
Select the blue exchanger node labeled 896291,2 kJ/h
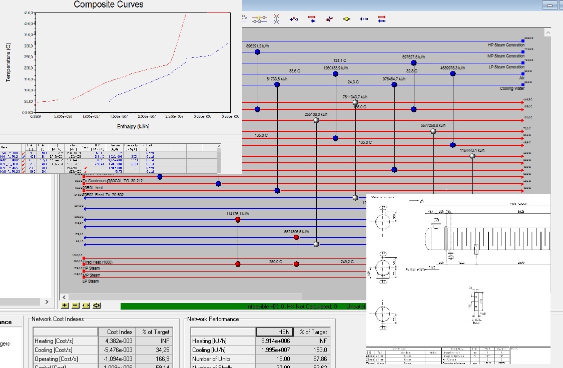tap(257, 52)
